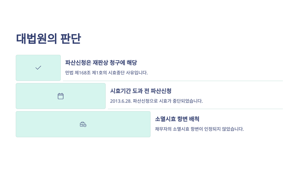This screenshot has height=169, width=301.
Task: Select the word 대법원의 in the title
Action: (x=36, y=39)
